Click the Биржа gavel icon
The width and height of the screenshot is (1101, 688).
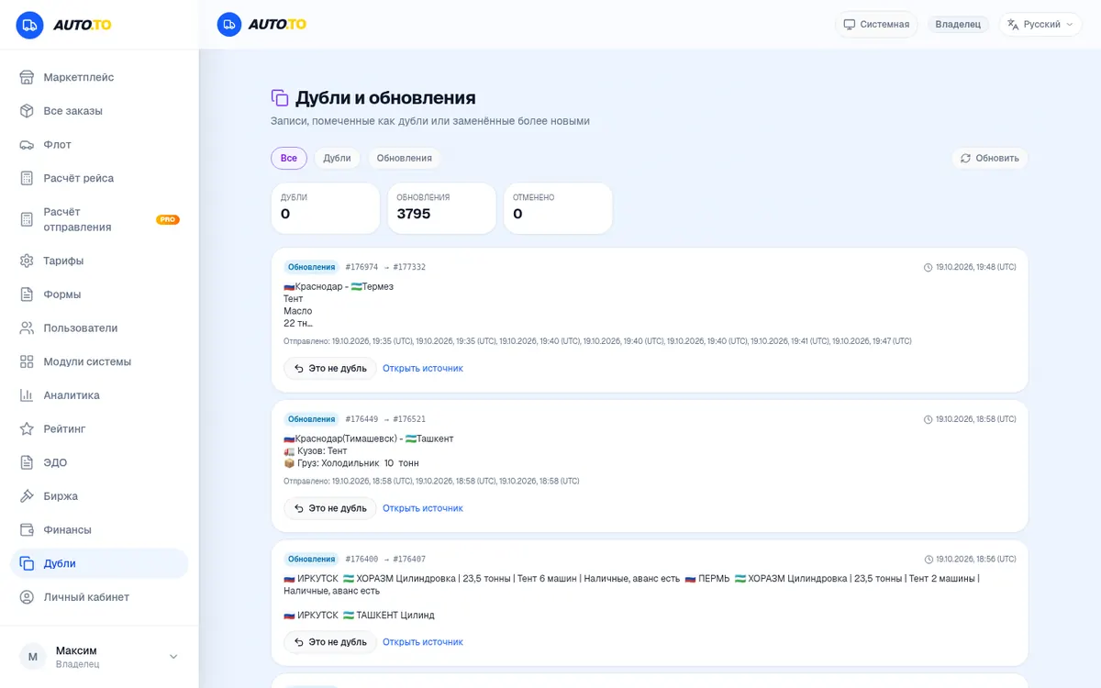click(27, 496)
